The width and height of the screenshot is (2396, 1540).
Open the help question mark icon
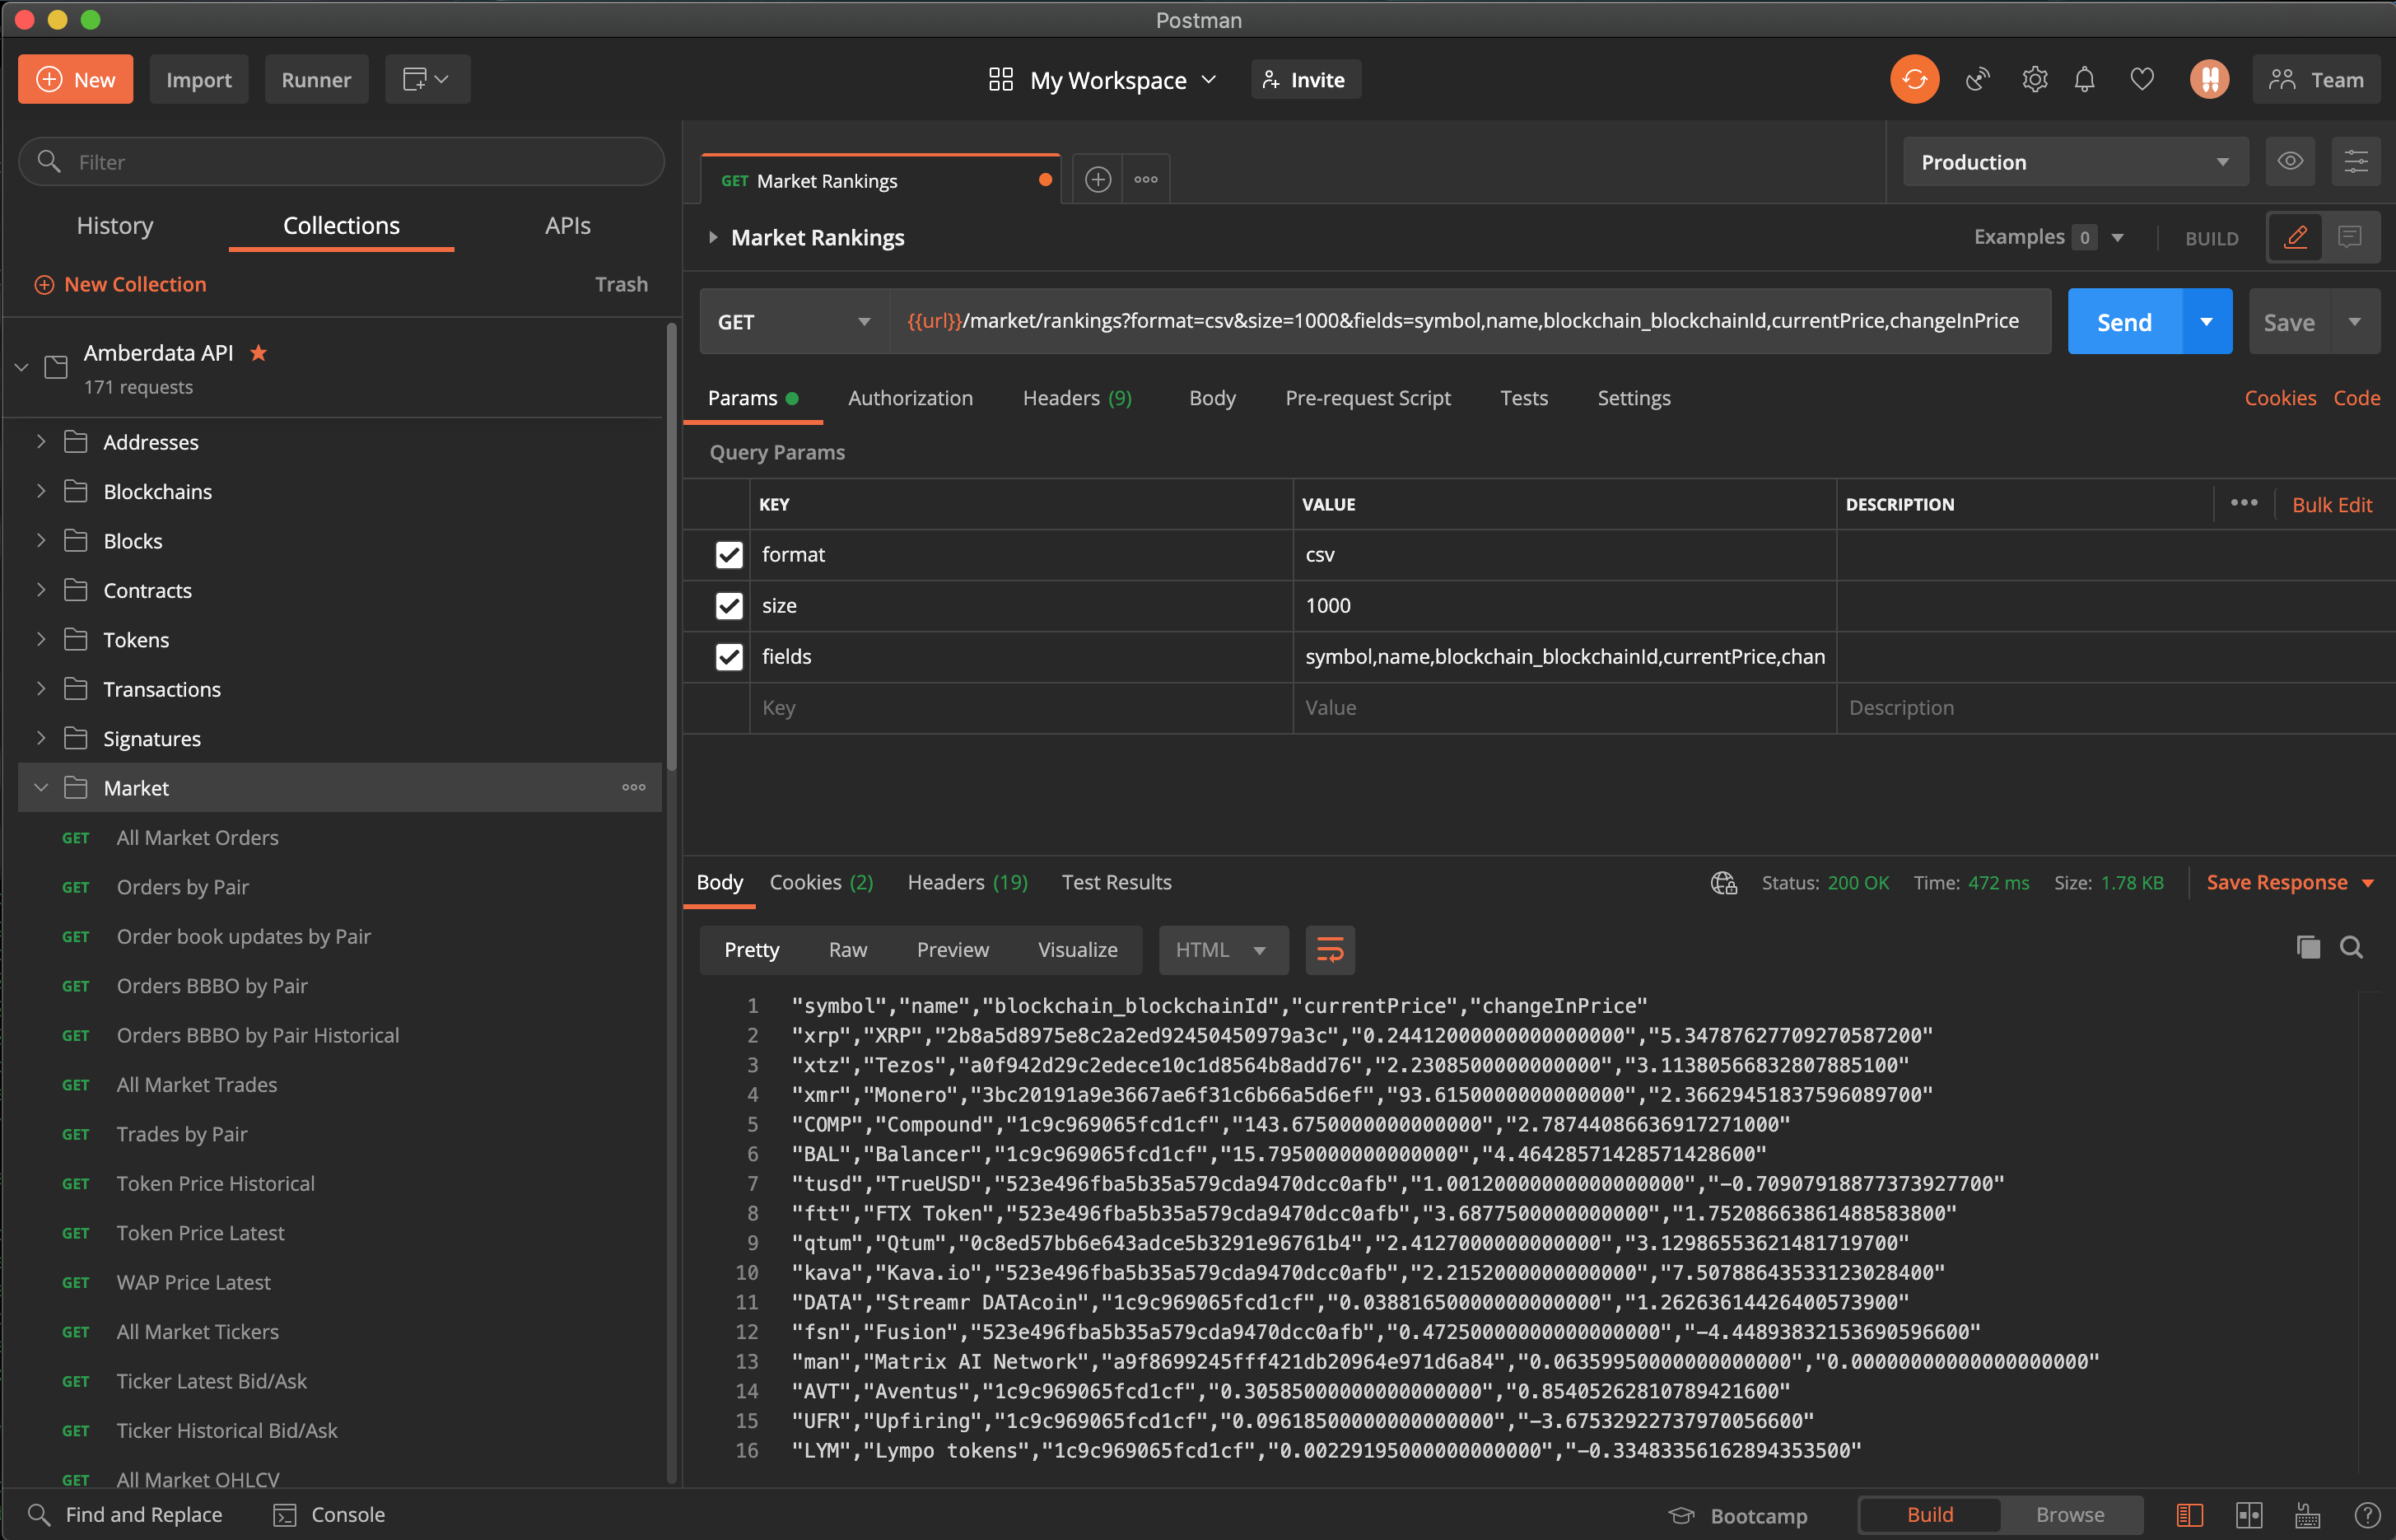pyautogui.click(x=2366, y=1515)
